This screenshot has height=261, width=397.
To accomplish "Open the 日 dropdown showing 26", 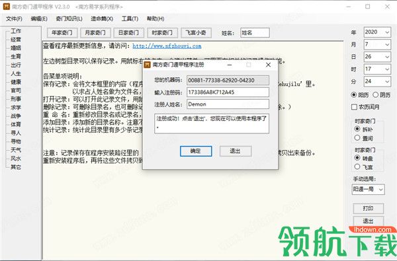I will click(x=377, y=57).
